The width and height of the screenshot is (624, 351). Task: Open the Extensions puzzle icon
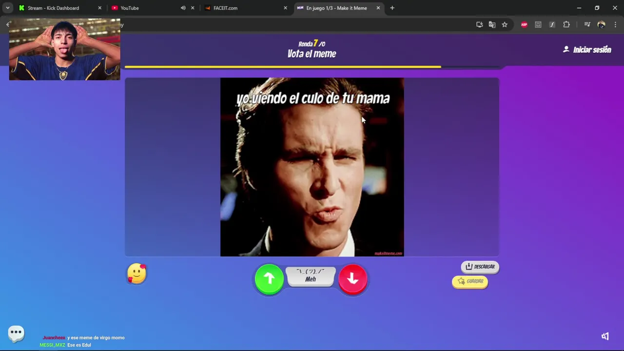[566, 24]
